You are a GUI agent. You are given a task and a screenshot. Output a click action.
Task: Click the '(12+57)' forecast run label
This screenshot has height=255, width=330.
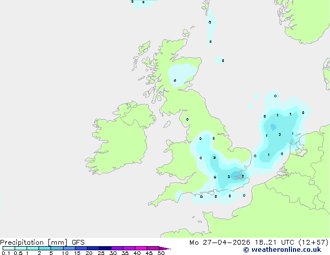tap(313, 243)
